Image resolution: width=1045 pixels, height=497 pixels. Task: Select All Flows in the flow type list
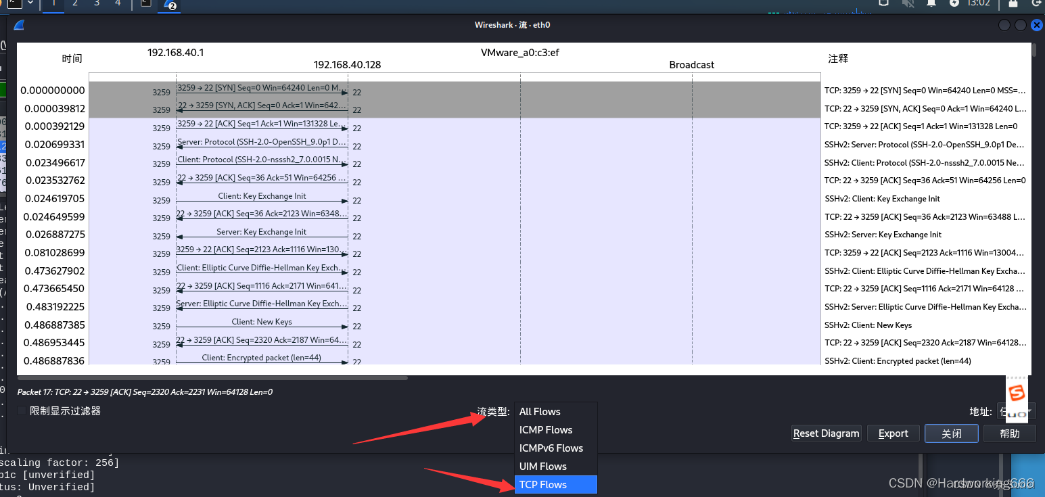point(555,412)
